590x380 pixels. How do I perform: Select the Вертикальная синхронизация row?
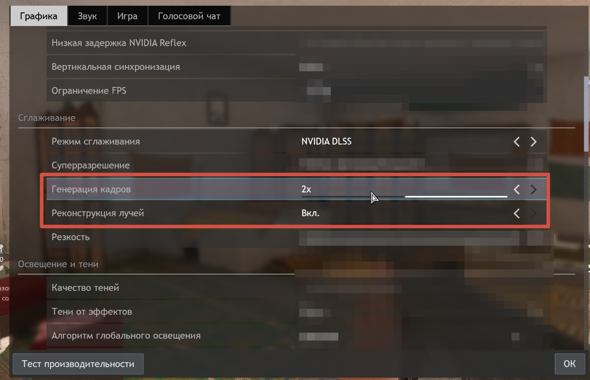coord(297,67)
